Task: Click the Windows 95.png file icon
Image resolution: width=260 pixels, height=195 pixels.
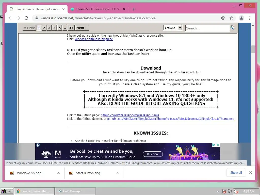Action: pyautogui.click(x=12, y=173)
